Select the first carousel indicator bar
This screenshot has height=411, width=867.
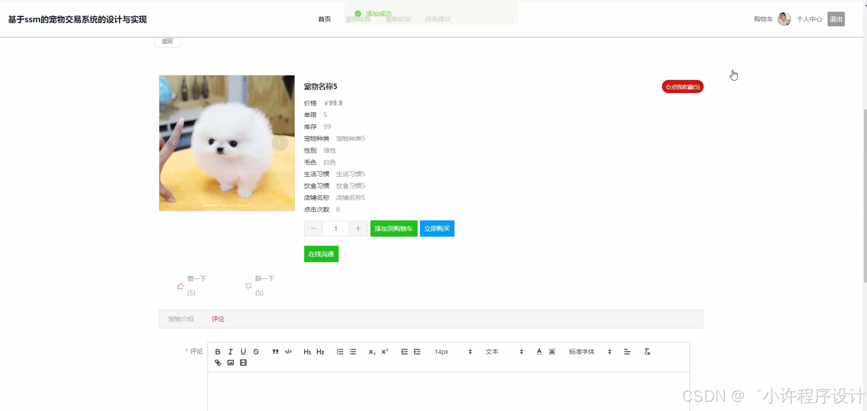click(x=210, y=205)
